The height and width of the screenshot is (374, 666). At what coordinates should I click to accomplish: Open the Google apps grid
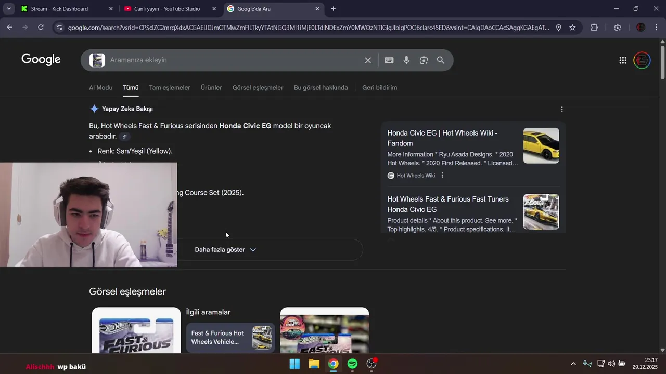point(623,60)
